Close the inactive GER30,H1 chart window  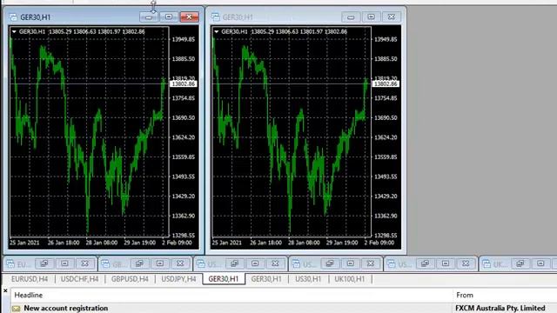391,17
